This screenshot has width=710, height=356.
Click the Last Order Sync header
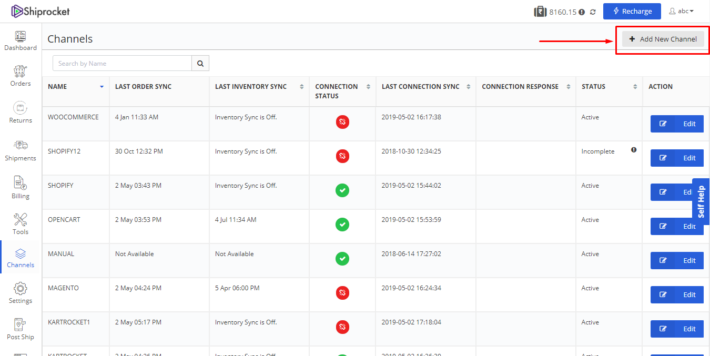tap(143, 87)
